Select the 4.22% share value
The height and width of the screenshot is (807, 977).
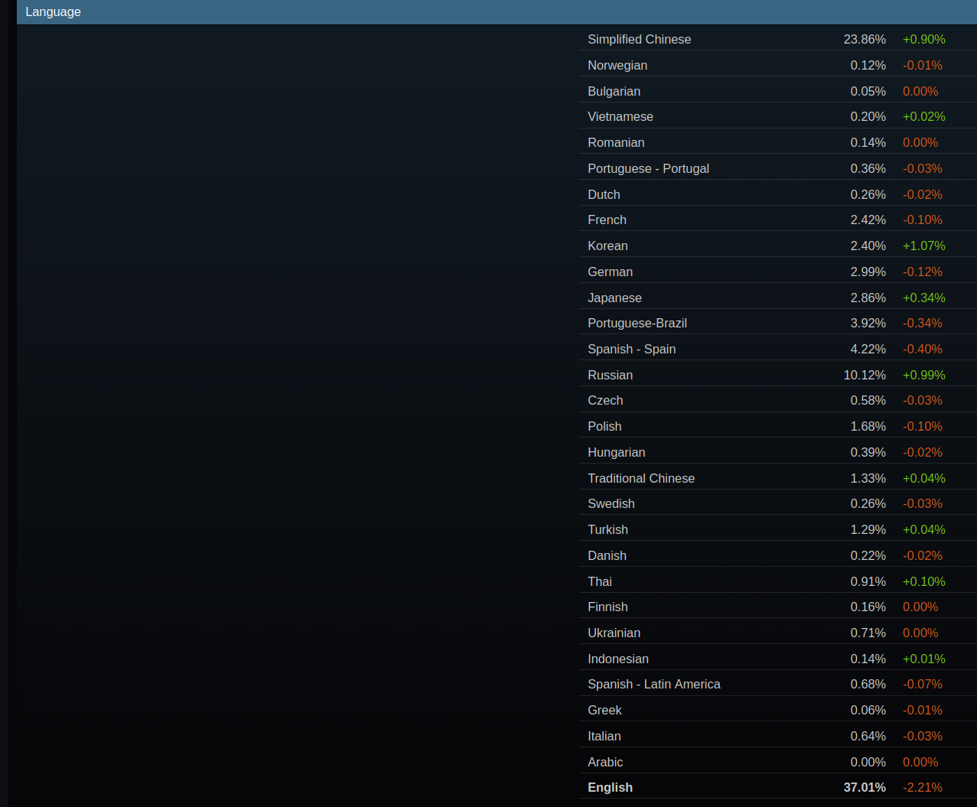click(x=868, y=349)
